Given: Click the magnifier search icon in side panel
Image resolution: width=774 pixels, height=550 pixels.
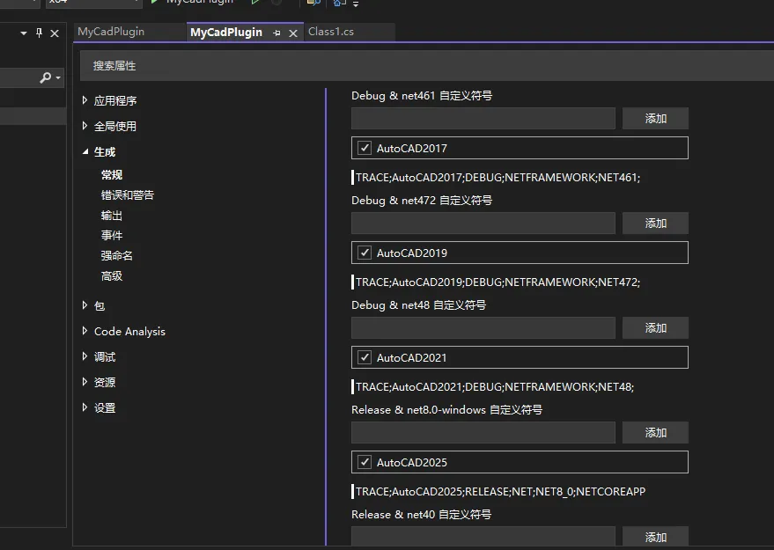Looking at the screenshot, I should point(46,77).
